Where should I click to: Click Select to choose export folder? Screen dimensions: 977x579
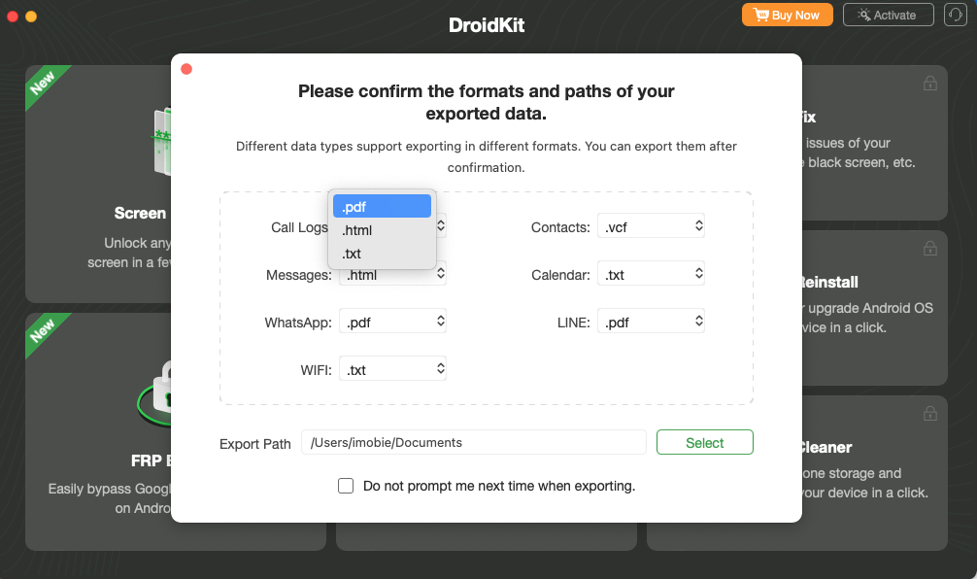[x=705, y=442]
